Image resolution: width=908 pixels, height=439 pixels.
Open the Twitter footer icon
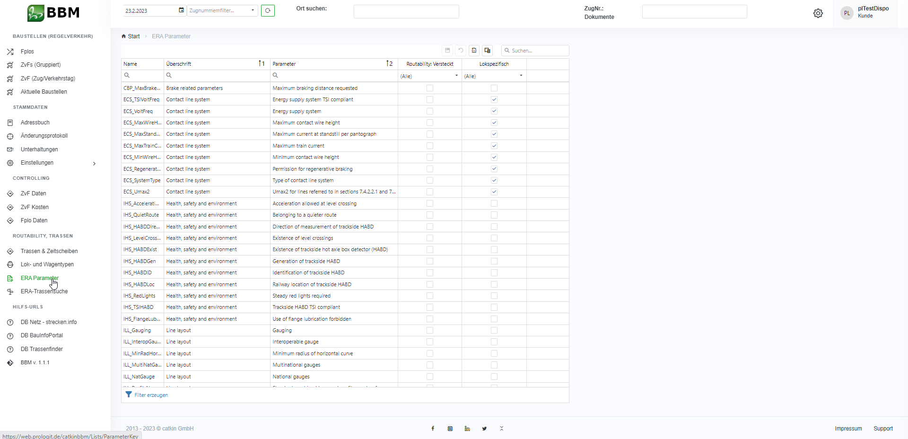tap(484, 429)
